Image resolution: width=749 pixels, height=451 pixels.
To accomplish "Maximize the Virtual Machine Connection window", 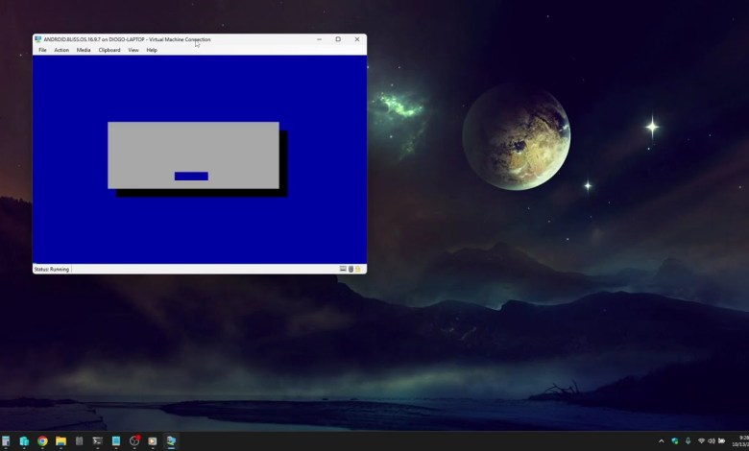I will pos(338,39).
